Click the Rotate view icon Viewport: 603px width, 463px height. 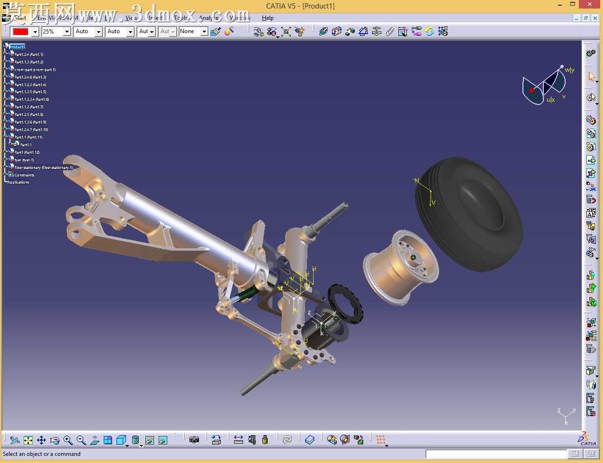pos(54,440)
